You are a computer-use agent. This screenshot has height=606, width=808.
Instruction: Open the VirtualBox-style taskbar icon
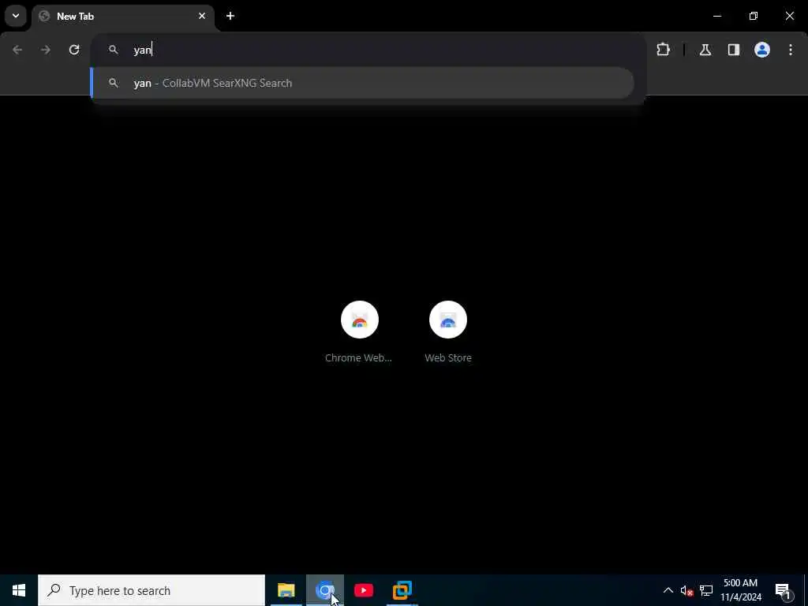402,590
